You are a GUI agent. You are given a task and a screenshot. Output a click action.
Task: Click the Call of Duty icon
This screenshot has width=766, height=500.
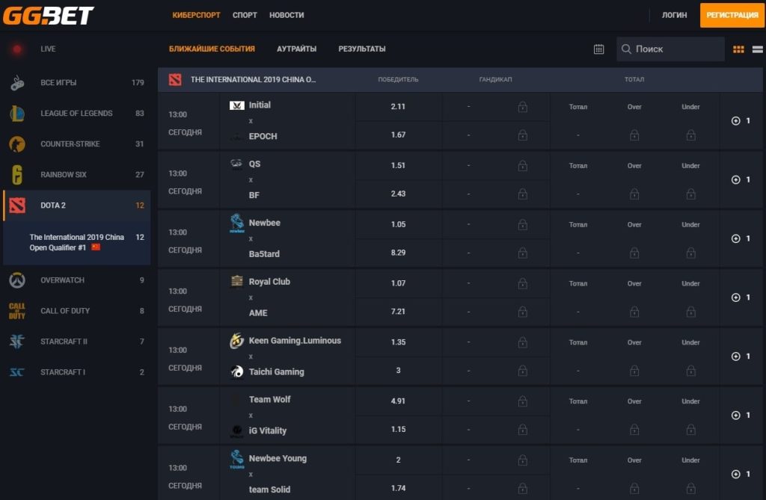[17, 311]
